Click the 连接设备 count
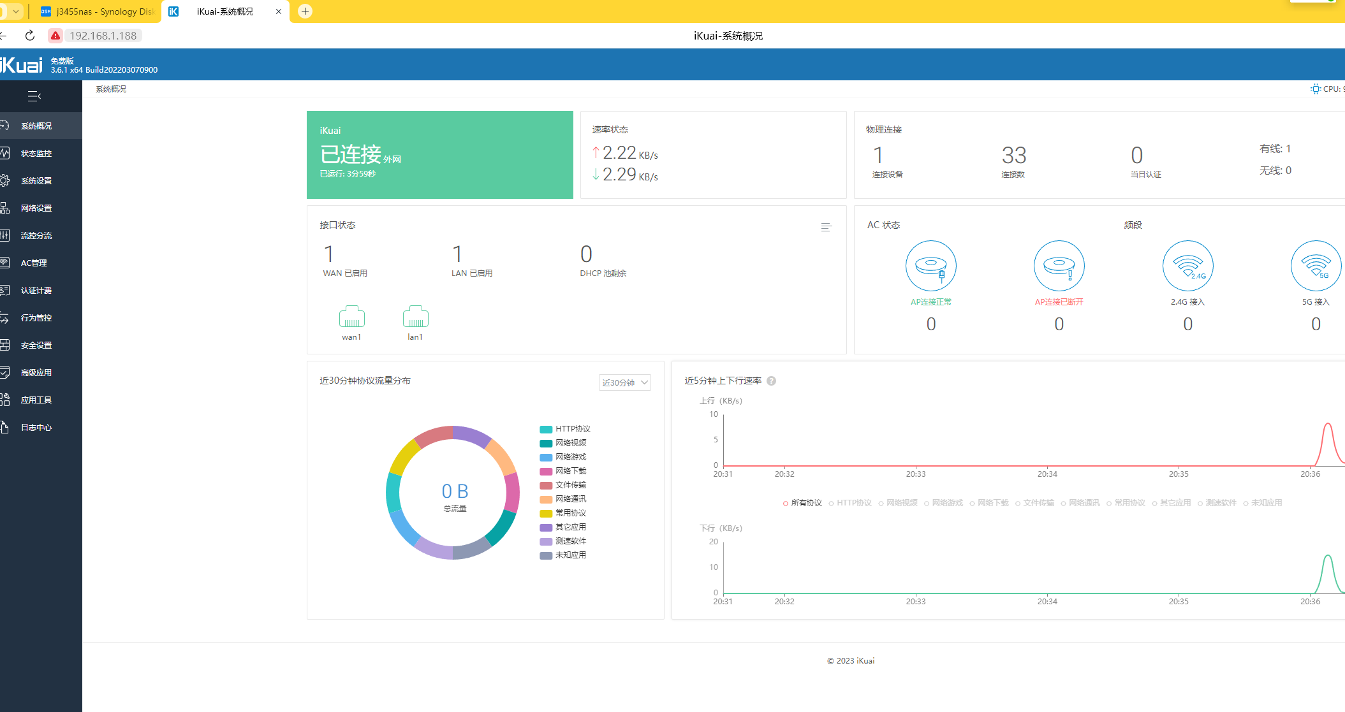1345x712 pixels. [x=878, y=156]
